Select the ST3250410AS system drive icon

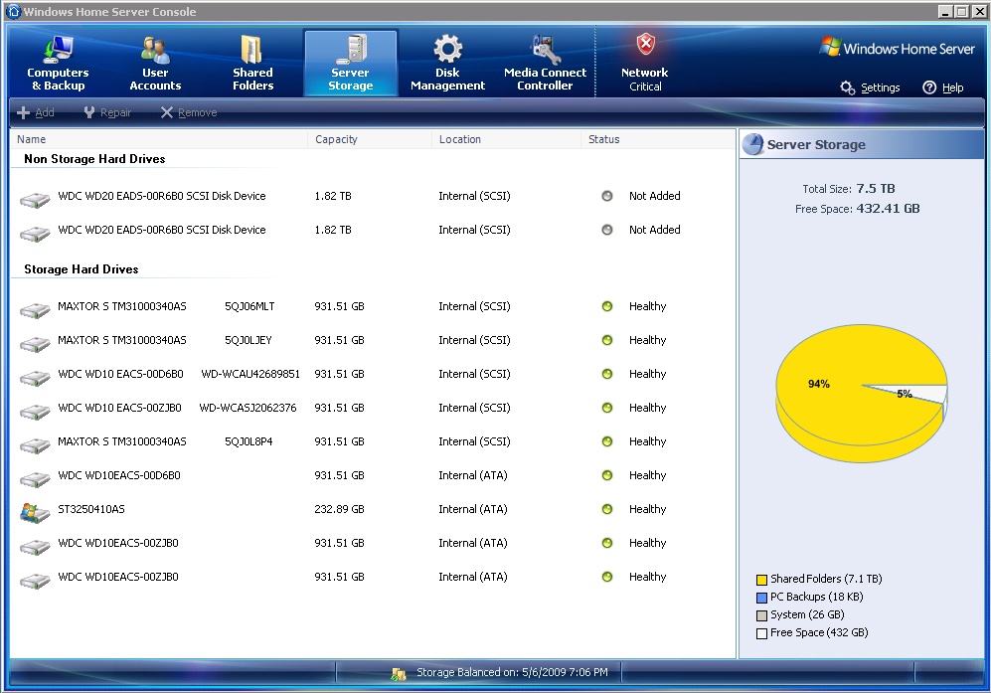(x=35, y=511)
